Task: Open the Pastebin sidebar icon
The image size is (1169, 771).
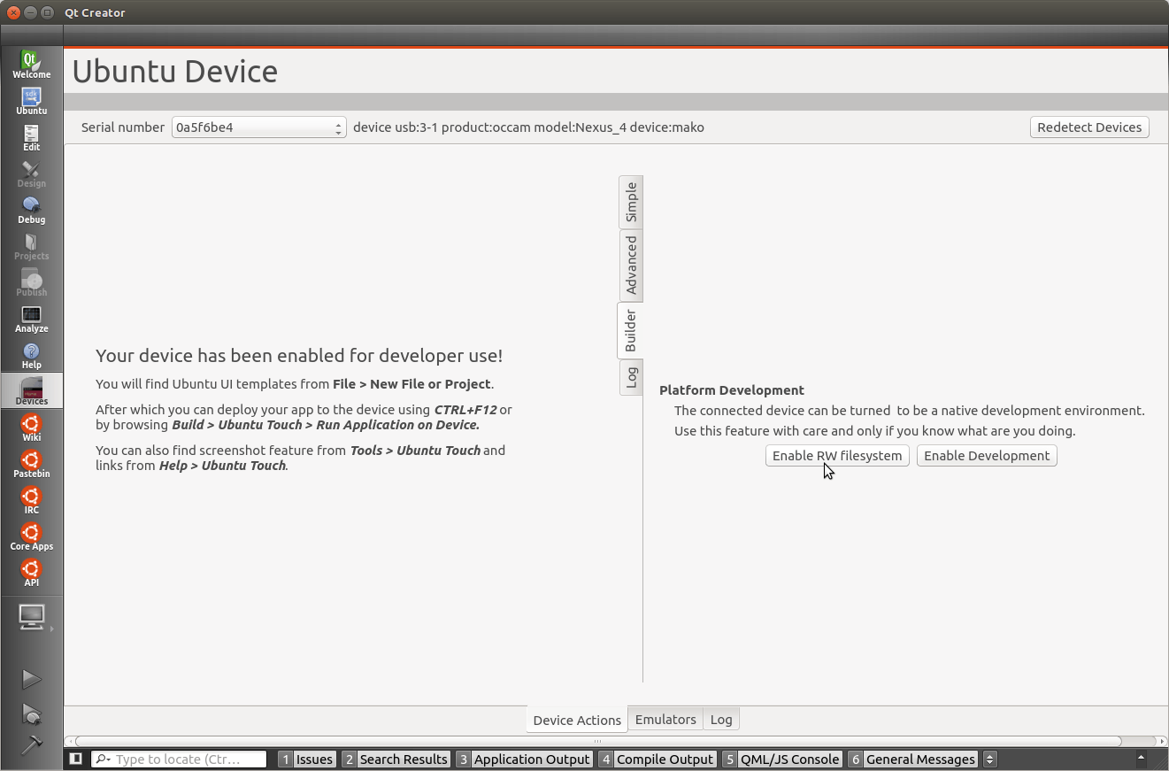Action: tap(31, 464)
